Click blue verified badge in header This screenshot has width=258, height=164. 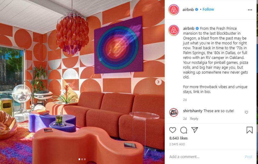[x=196, y=10]
